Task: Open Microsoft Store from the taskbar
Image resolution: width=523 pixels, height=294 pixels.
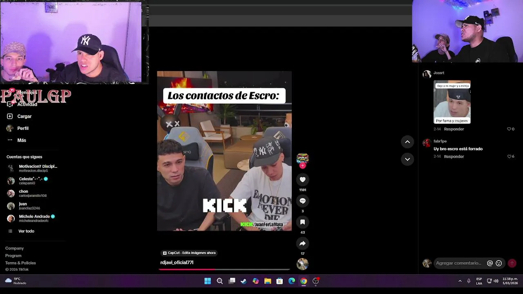Action: 279,281
